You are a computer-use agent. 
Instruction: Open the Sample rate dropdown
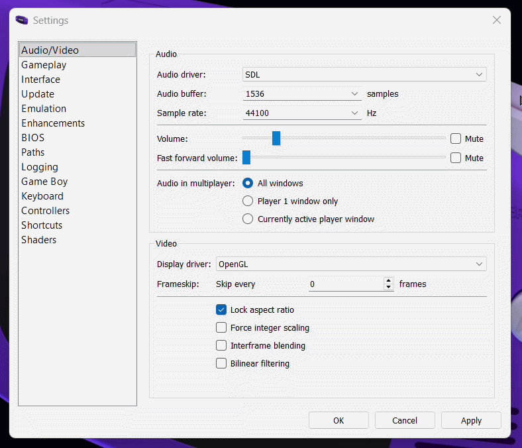pyautogui.click(x=302, y=113)
